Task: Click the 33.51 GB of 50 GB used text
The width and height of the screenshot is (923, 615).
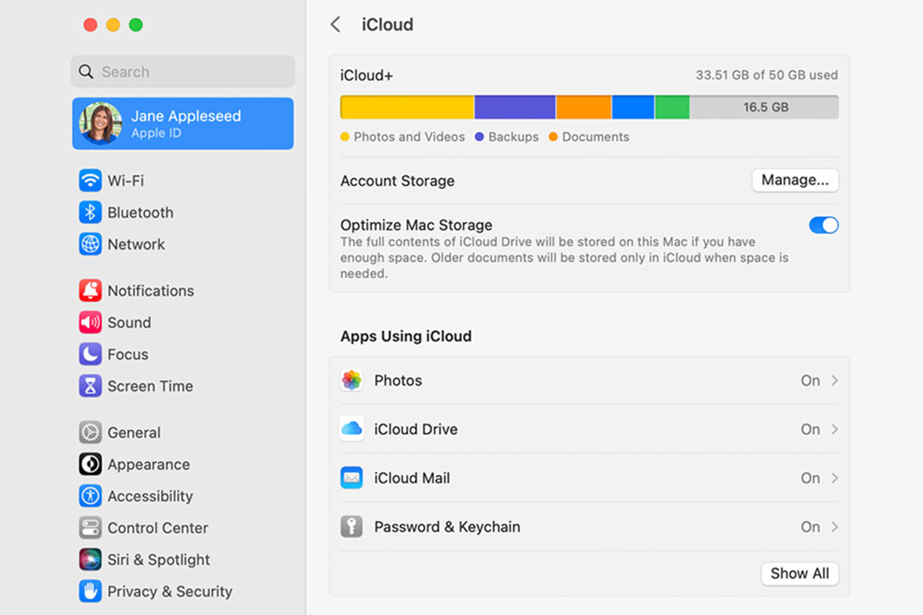Action: tap(767, 75)
